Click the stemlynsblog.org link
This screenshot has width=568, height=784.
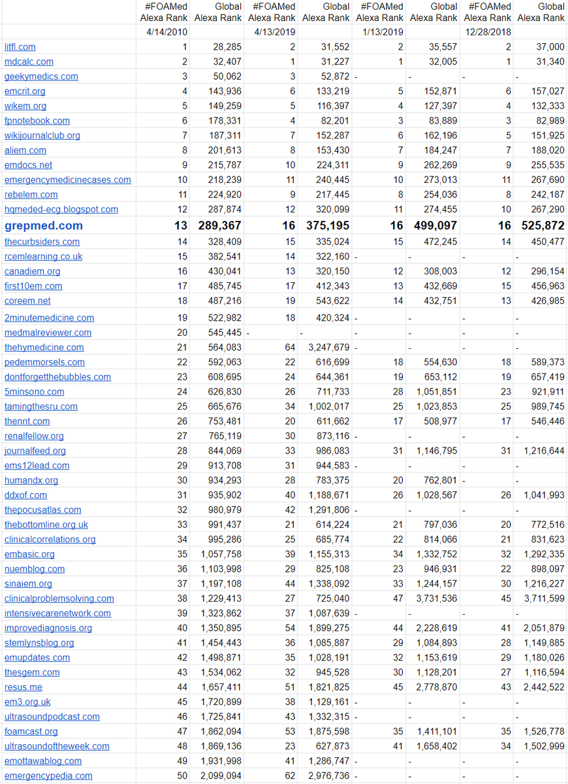tap(39, 644)
